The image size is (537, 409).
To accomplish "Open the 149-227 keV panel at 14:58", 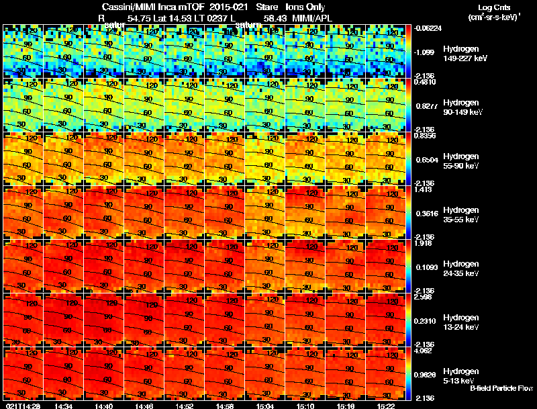I will click(x=225, y=52).
